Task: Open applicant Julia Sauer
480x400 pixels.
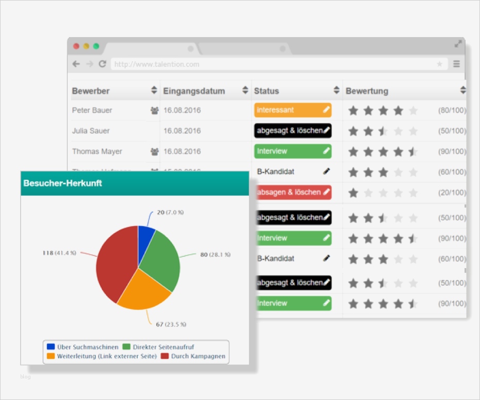Action: (91, 131)
